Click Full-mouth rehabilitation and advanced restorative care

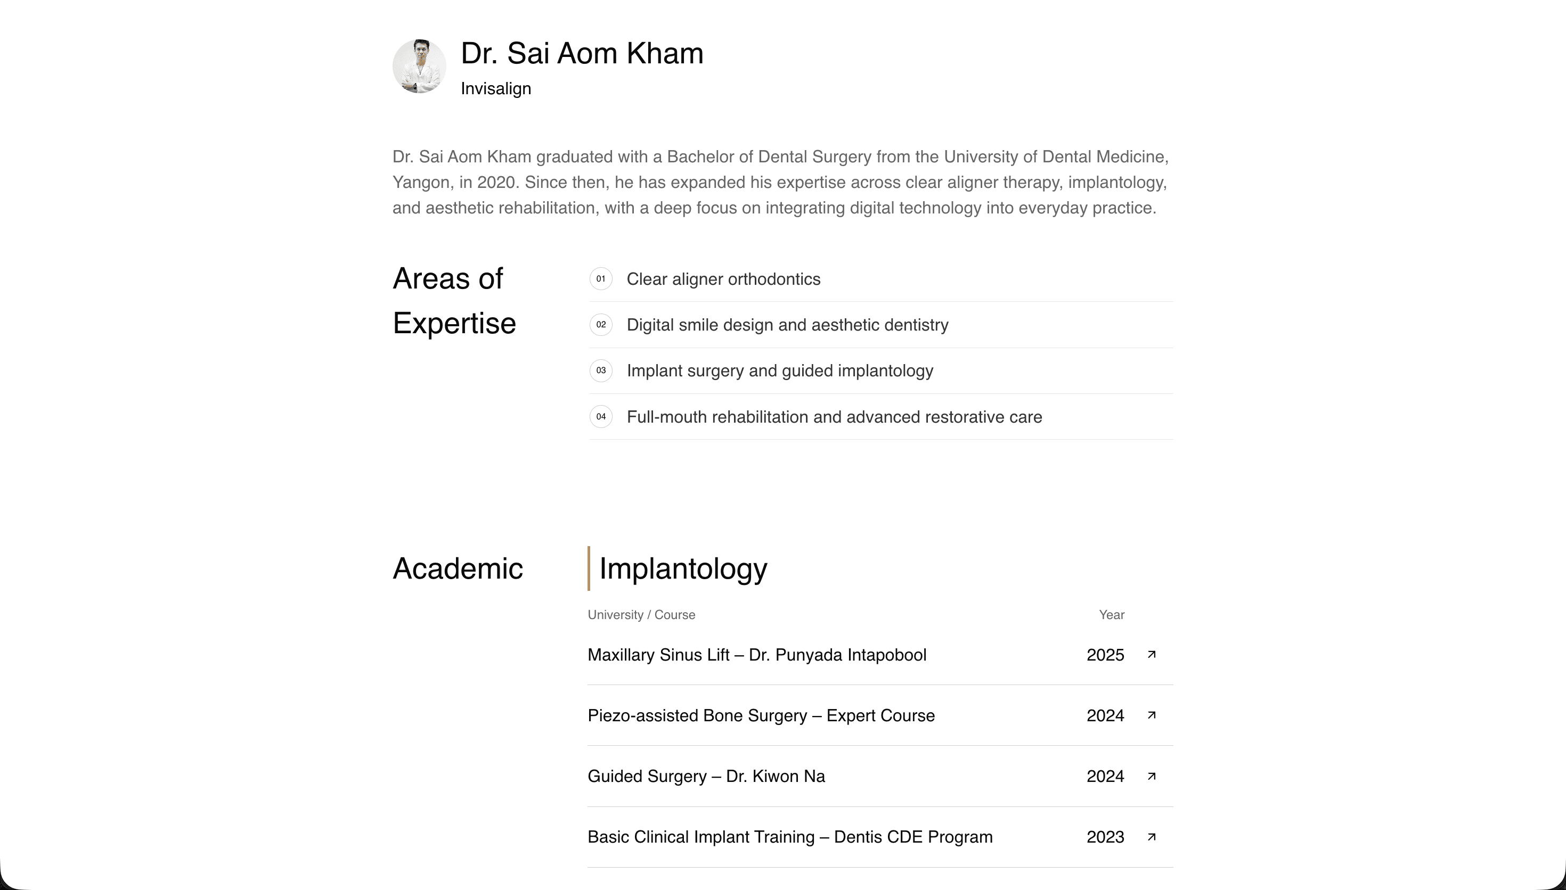834,417
